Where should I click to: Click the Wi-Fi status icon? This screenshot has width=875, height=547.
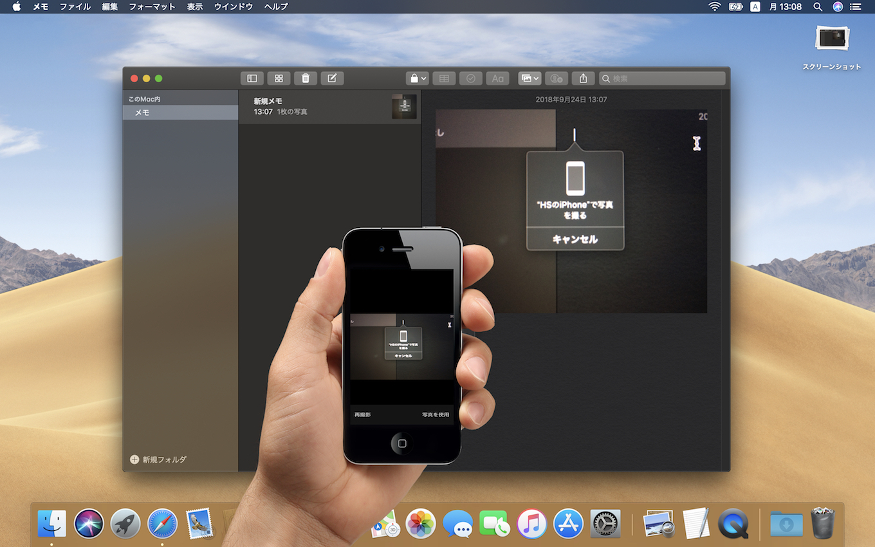[x=715, y=6]
